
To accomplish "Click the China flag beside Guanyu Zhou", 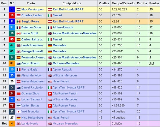I will [x=18, y=94].
